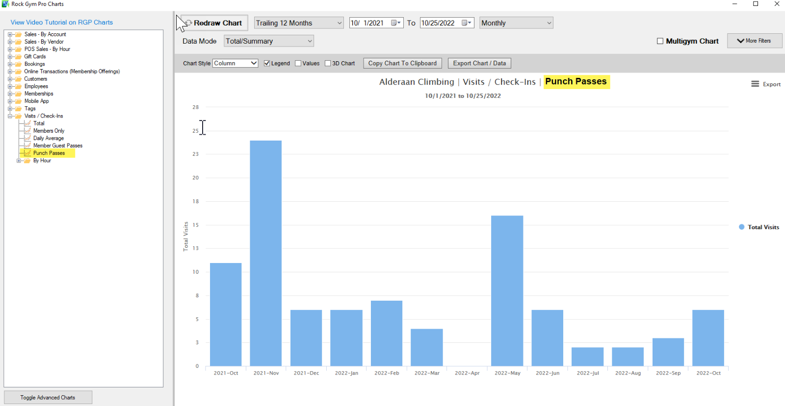Select Daily Average chart item
The height and width of the screenshot is (406, 785).
point(48,138)
